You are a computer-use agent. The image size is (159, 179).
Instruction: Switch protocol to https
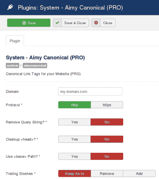[107, 105]
